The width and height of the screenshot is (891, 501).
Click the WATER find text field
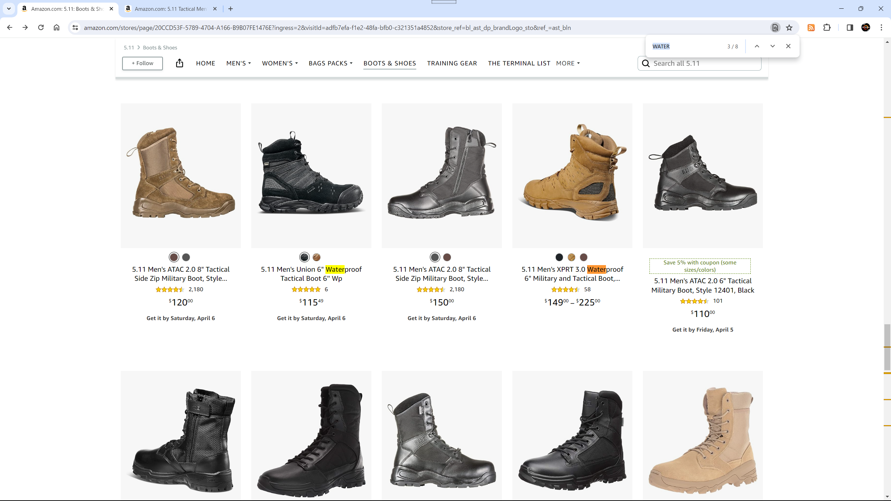pos(686,46)
